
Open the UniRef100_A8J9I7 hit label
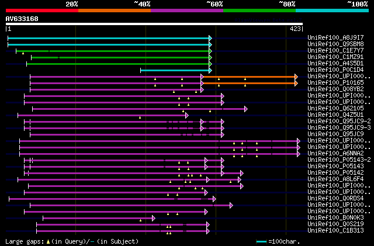pyautogui.click(x=335, y=37)
